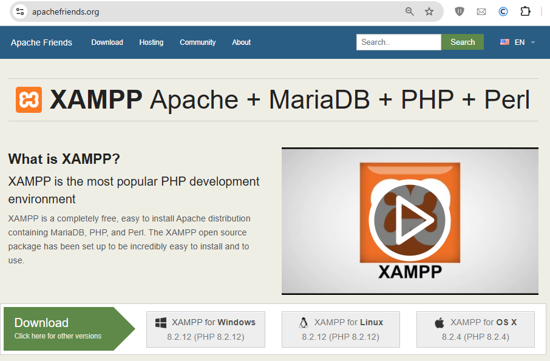This screenshot has height=361, width=550.
Task: Select the Windows icon on XAMPP for Windows
Action: (161, 322)
